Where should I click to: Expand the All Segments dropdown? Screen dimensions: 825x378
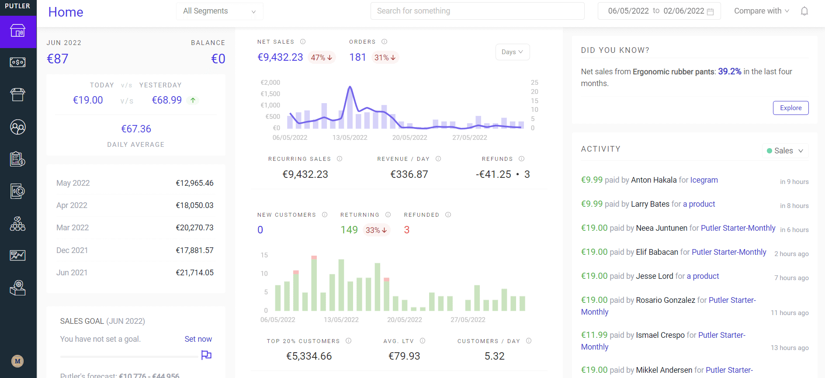[219, 11]
